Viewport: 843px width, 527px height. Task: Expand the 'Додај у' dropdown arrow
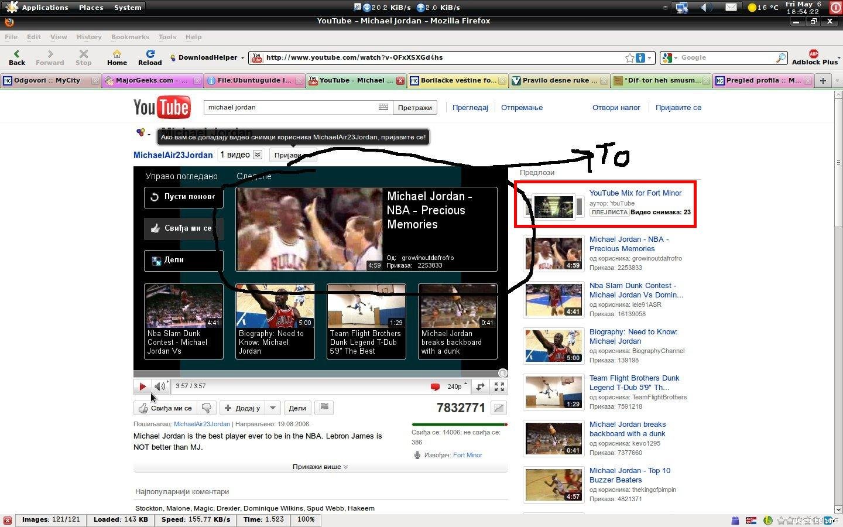point(273,408)
